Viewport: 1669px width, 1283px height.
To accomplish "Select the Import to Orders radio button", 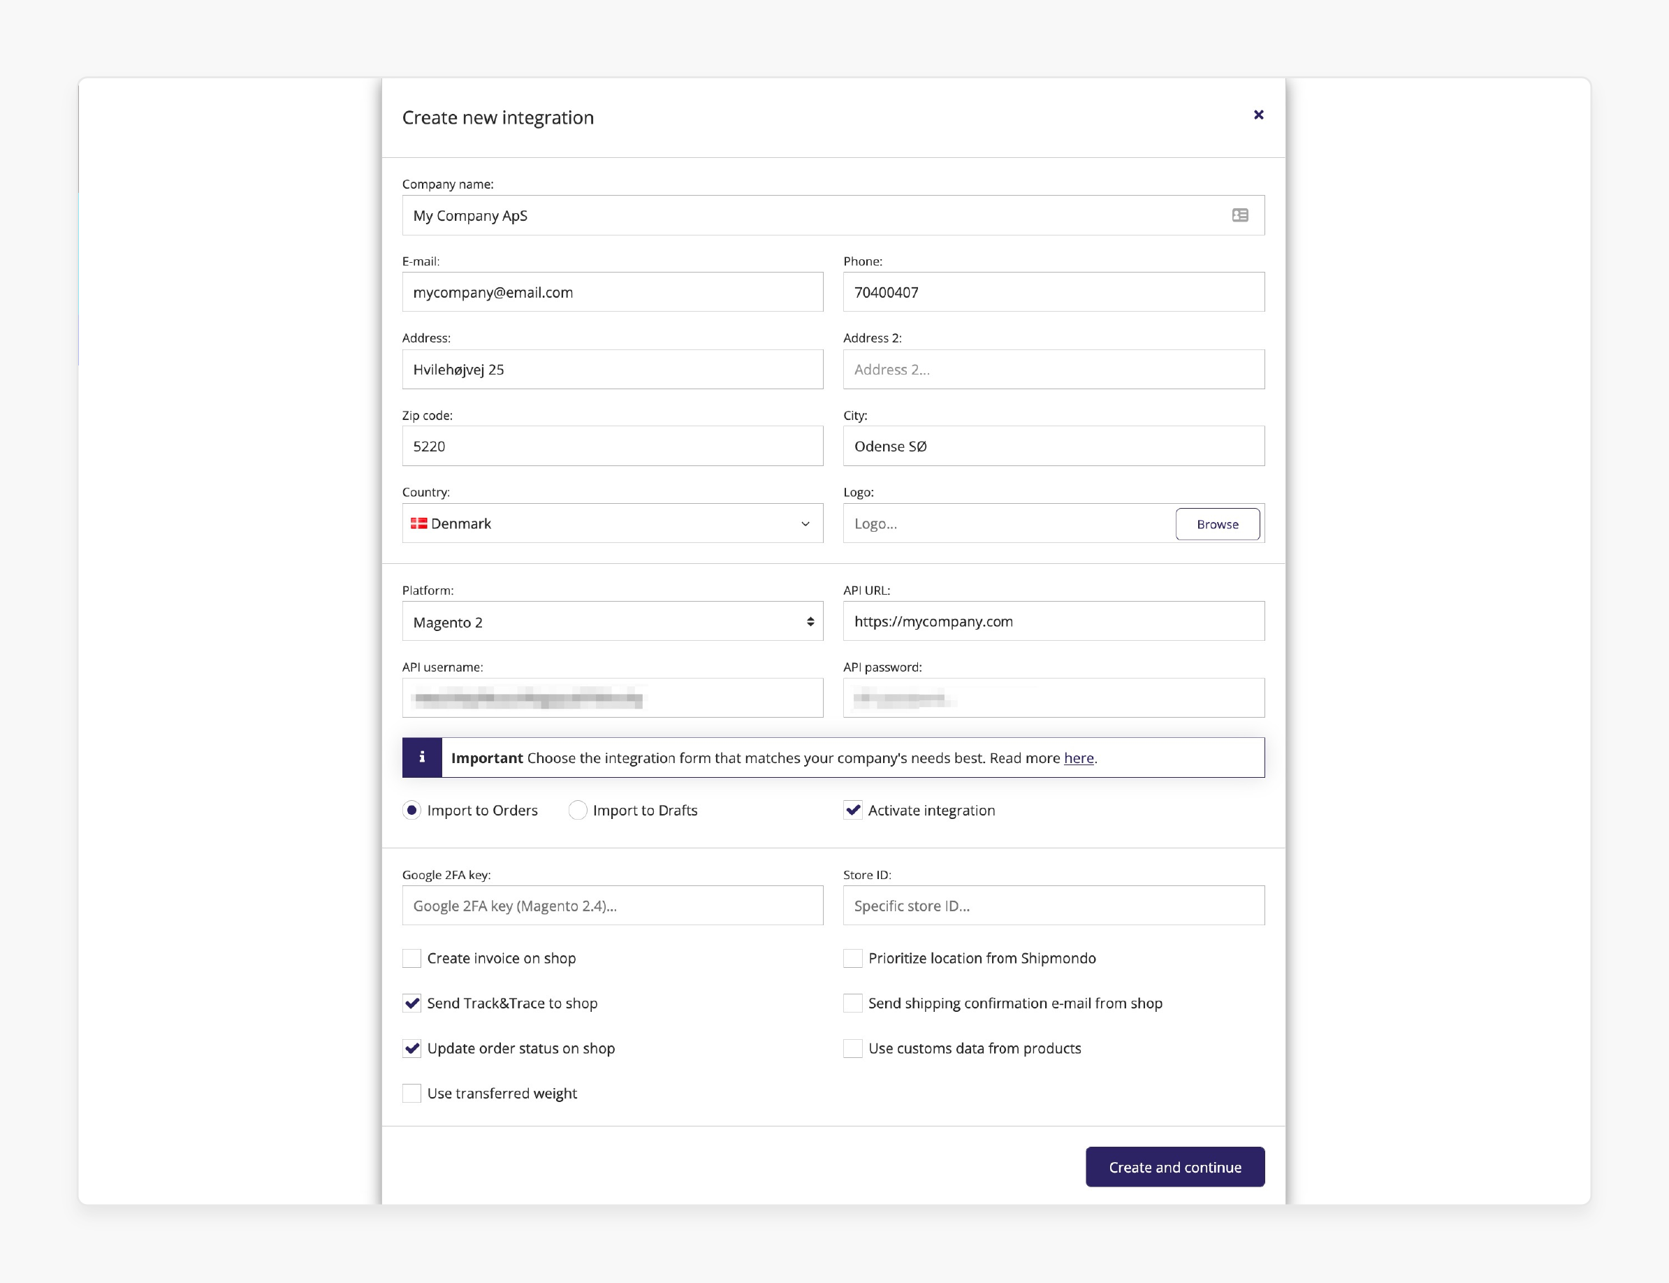I will (x=411, y=811).
